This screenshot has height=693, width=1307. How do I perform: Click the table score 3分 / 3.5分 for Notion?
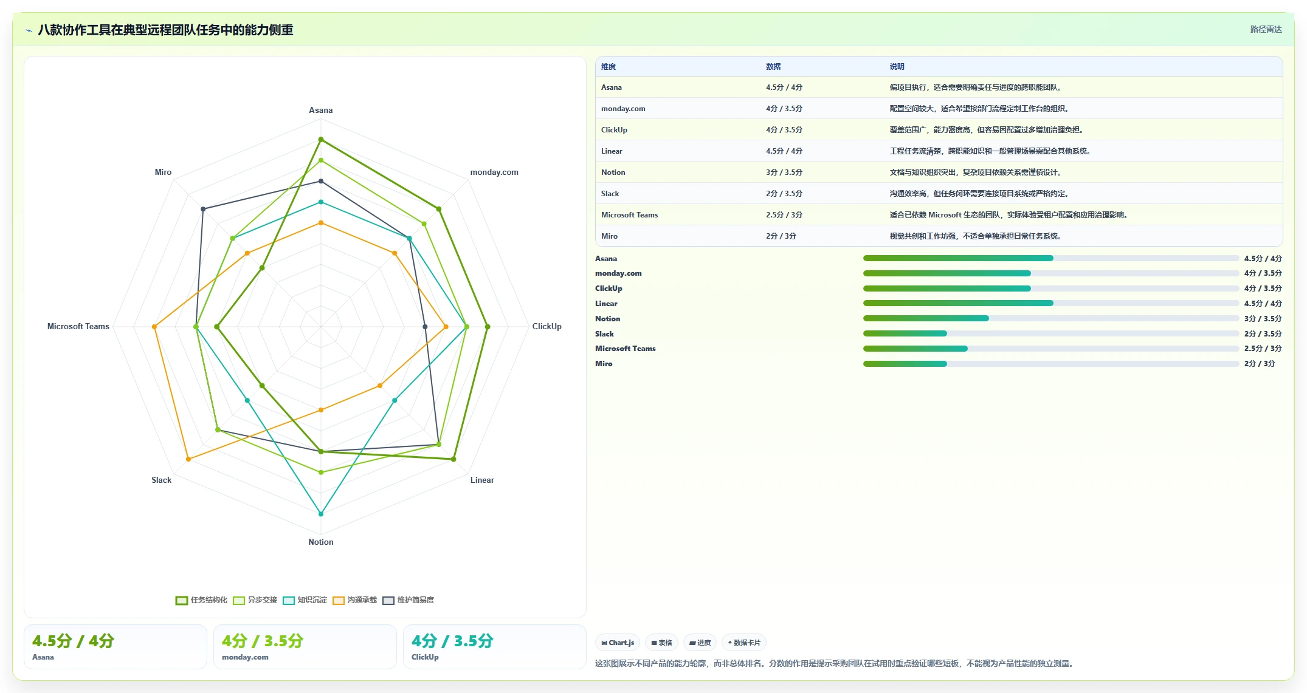(784, 172)
